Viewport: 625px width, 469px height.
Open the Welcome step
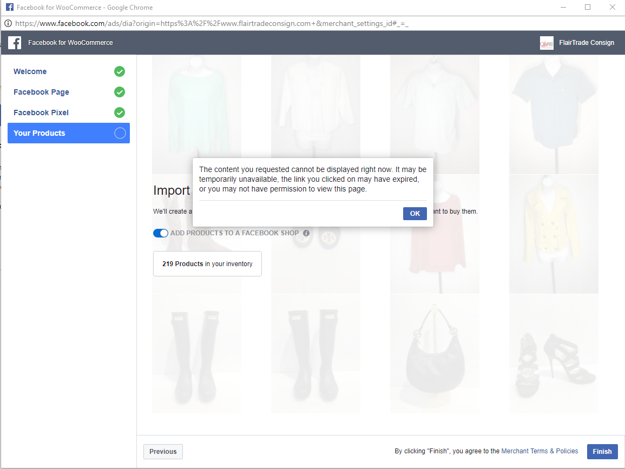pyautogui.click(x=69, y=71)
